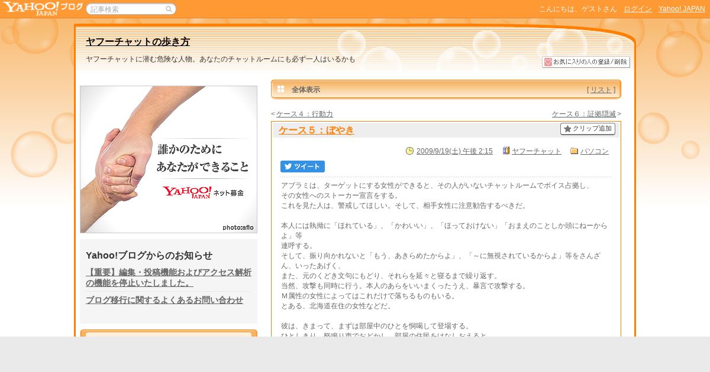The width and height of the screenshot is (710, 372).
Task: Click the こんにちは、ゲストさん greeting
Action: tap(577, 9)
